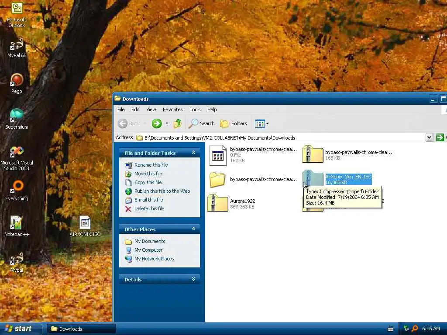The height and width of the screenshot is (335, 447).
Task: Select the Notepad++ desktop icon
Action: click(x=17, y=226)
